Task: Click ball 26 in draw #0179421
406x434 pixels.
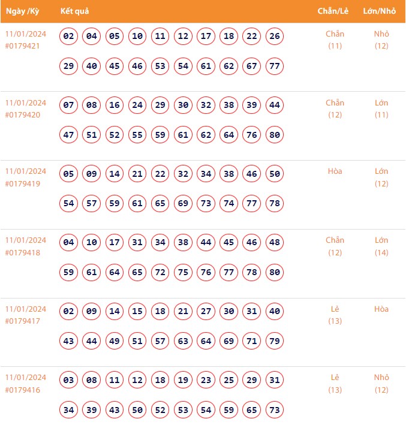Action: [275, 37]
